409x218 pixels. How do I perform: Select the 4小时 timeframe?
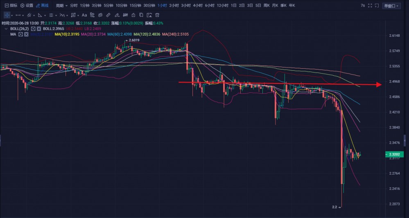198,6
